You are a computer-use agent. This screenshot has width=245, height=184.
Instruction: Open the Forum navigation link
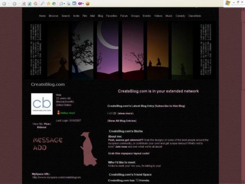click(x=124, y=16)
